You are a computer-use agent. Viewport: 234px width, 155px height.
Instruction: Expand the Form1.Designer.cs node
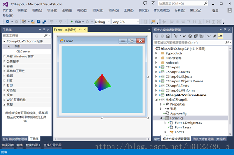pos(165,122)
